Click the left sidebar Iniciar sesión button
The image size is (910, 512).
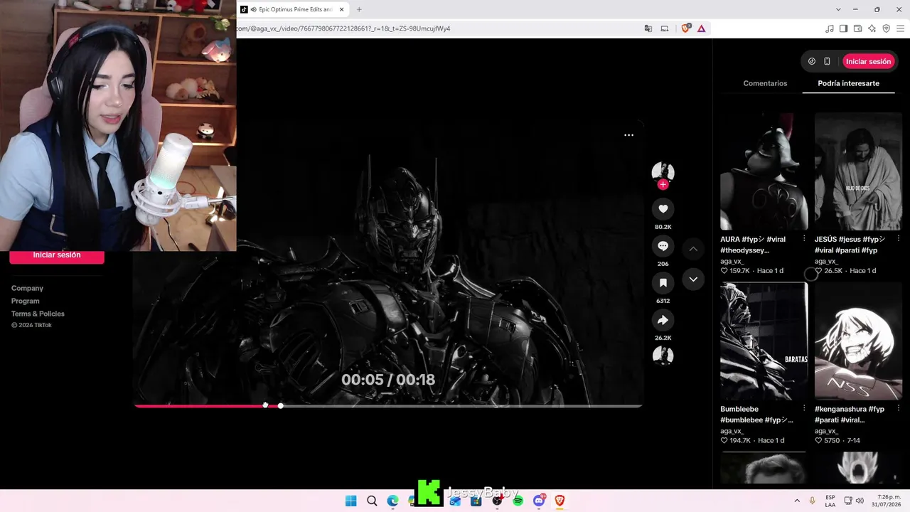click(57, 255)
